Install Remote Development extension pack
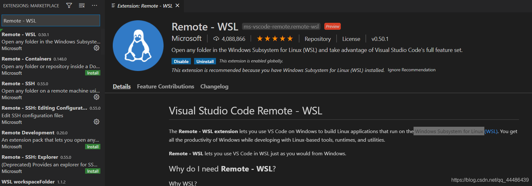Screen dimensions: 532x186 point(93,147)
